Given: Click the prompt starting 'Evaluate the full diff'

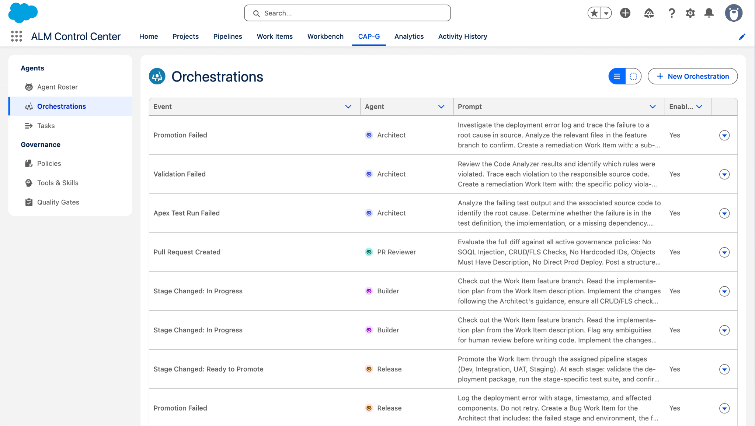Looking at the screenshot, I should pos(559,252).
